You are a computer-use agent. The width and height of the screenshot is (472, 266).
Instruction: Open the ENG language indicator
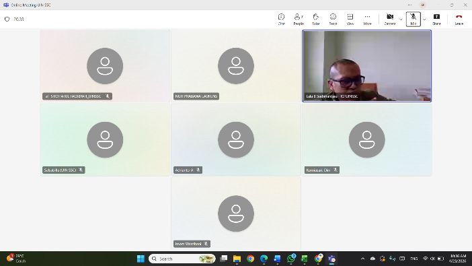tap(414, 259)
